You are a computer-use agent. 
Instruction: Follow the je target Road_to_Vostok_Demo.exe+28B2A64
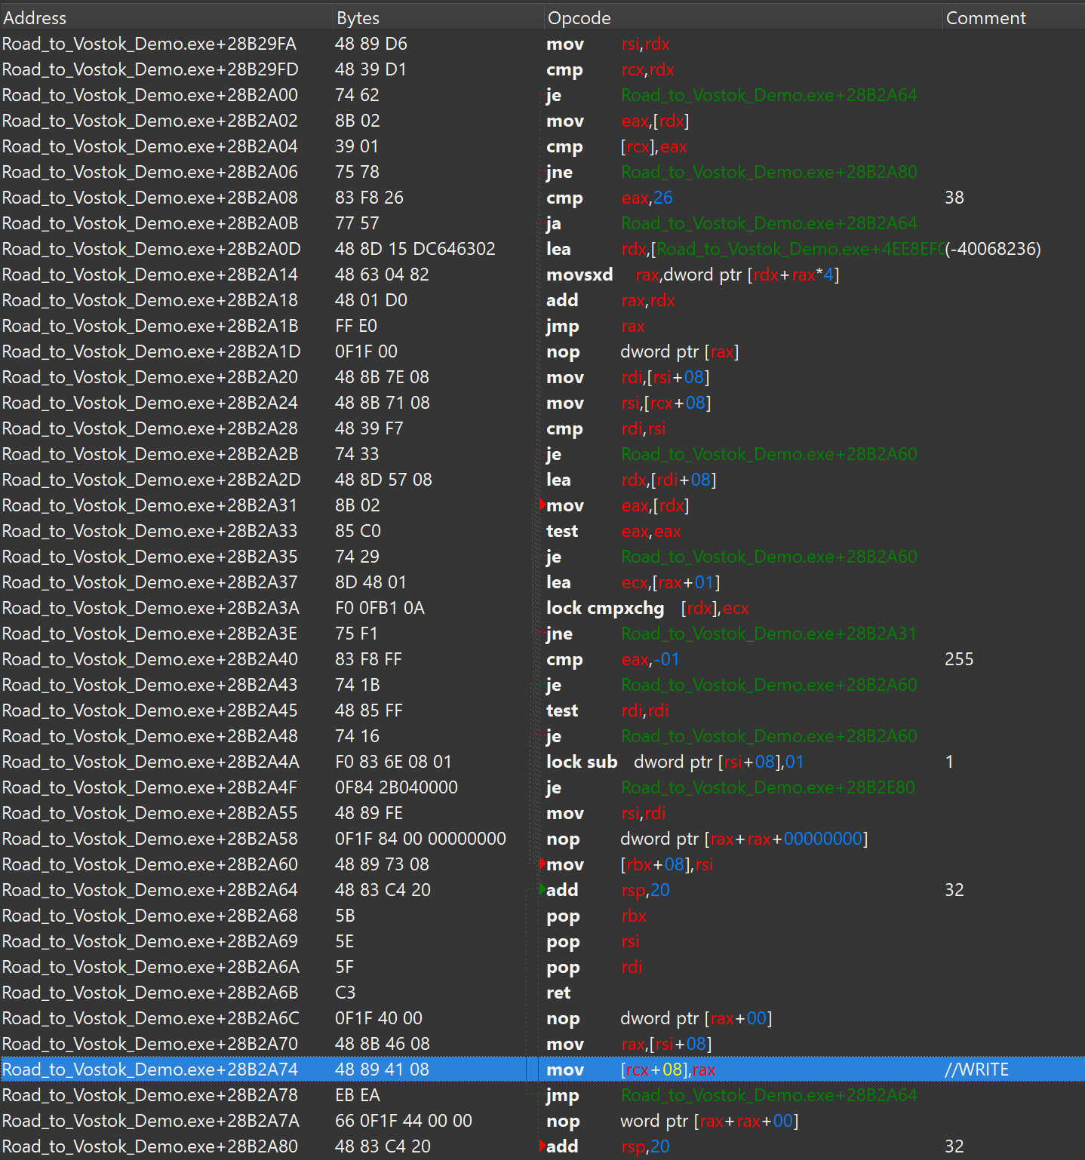[768, 95]
